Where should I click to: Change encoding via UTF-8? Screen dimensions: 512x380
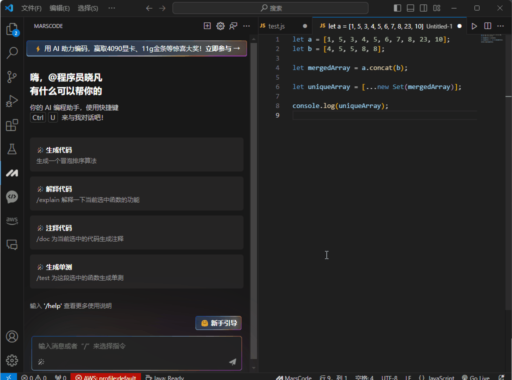point(389,377)
